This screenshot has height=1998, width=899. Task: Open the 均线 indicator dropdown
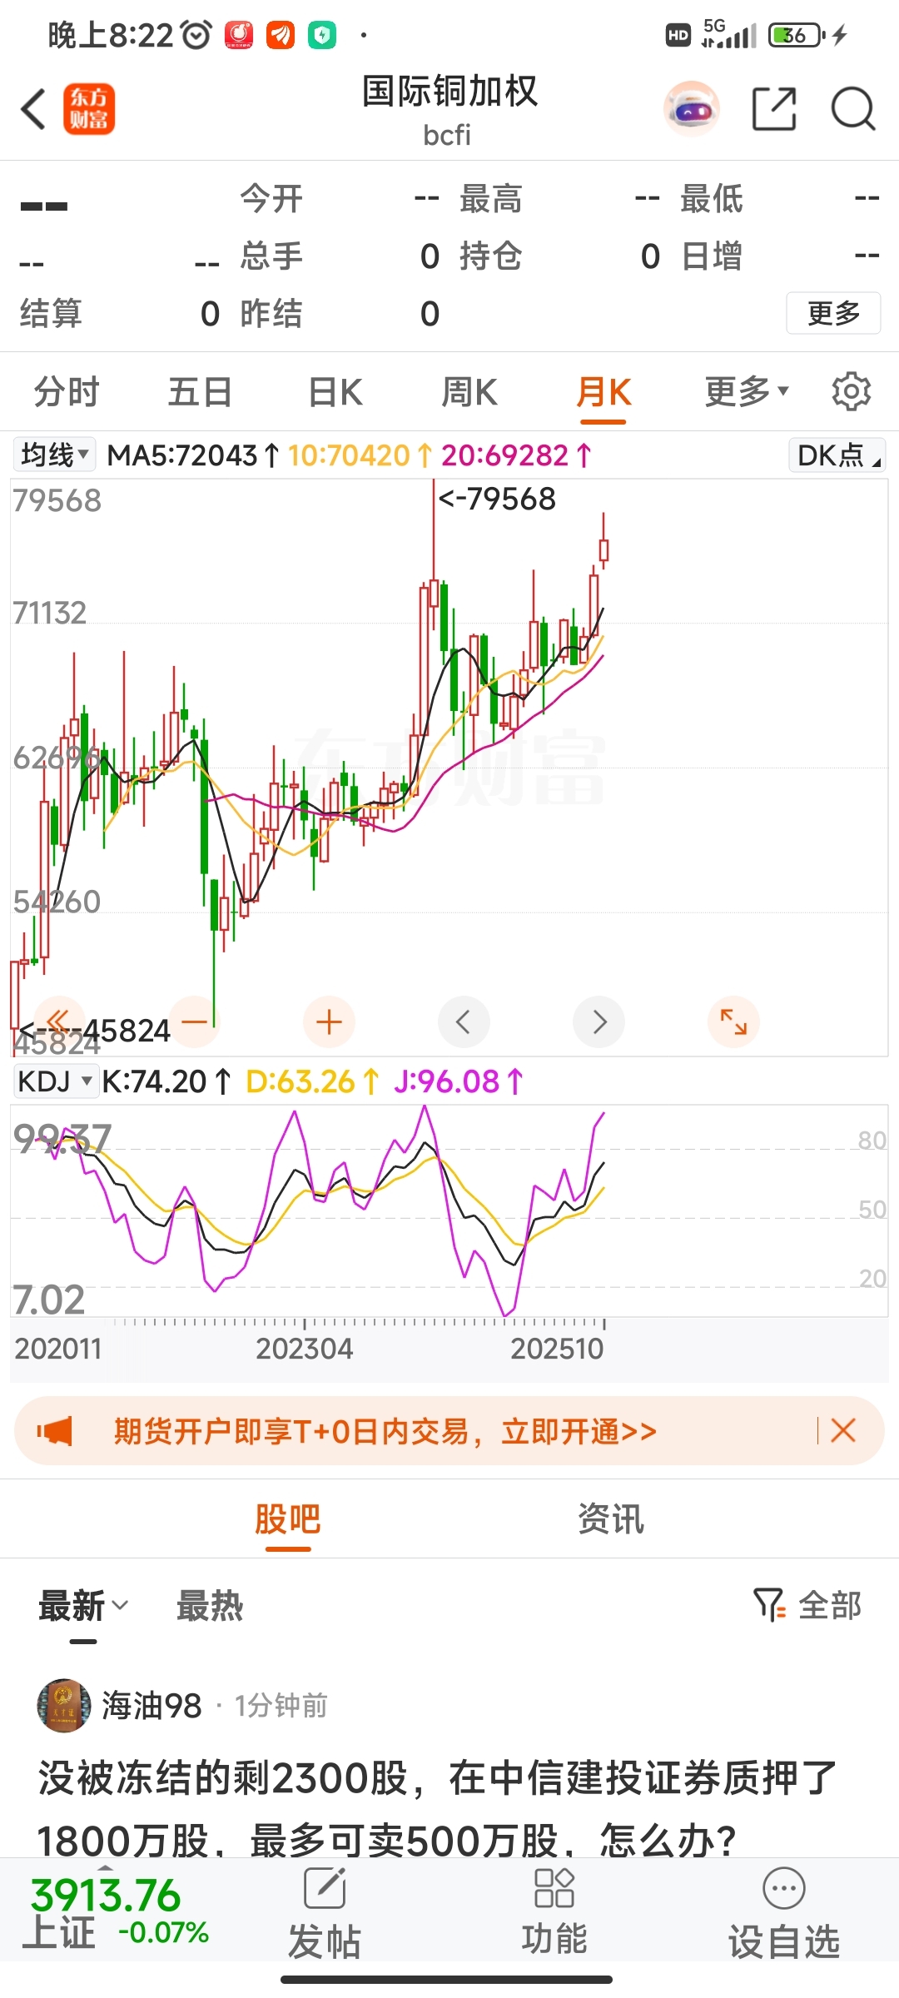click(55, 455)
